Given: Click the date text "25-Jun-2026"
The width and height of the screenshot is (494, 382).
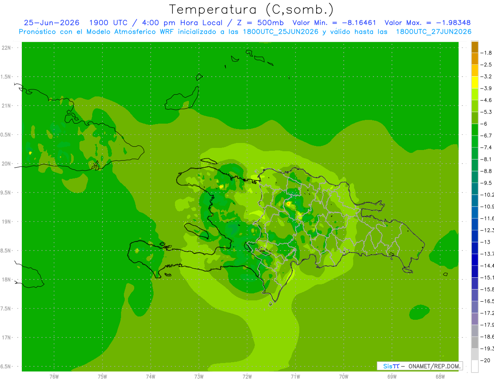Looking at the screenshot, I should (51, 23).
